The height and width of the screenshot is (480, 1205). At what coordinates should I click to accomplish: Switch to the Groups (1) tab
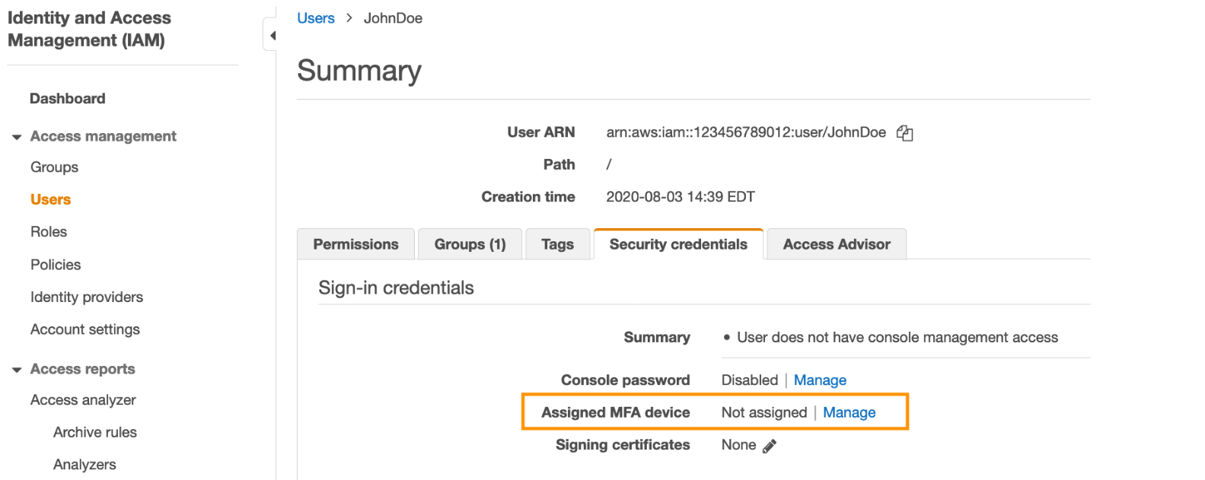(x=470, y=244)
